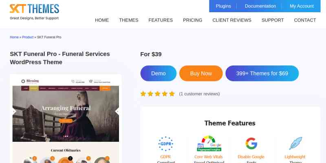Click the left slider arrow on preview
Screen dimensions: 326x163
14,111
